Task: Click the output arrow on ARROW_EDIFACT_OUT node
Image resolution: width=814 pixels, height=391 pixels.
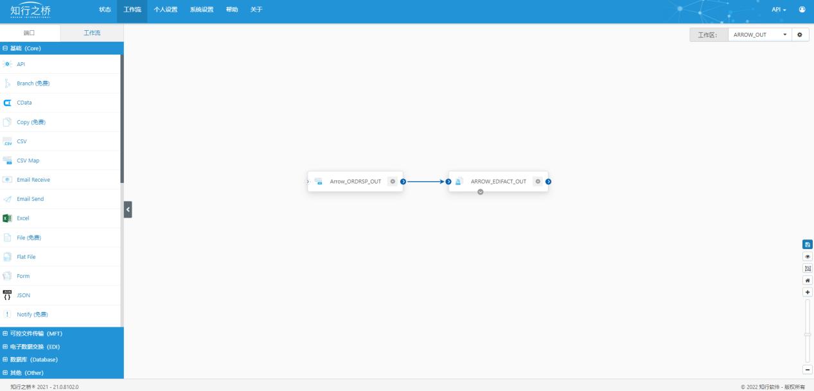Action: 547,181
